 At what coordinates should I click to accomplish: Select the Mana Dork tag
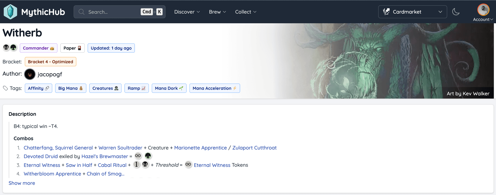(169, 88)
